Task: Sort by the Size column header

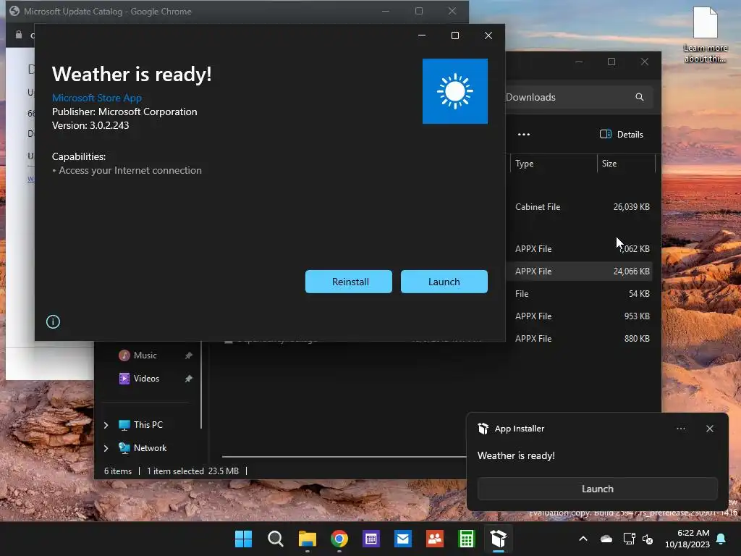Action: 626,164
